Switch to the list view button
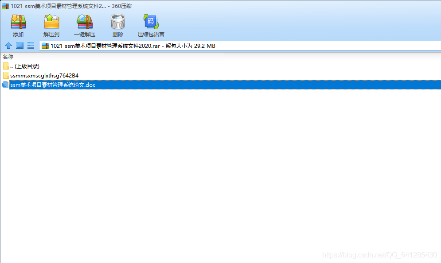The height and width of the screenshot is (263, 441). (x=31, y=46)
